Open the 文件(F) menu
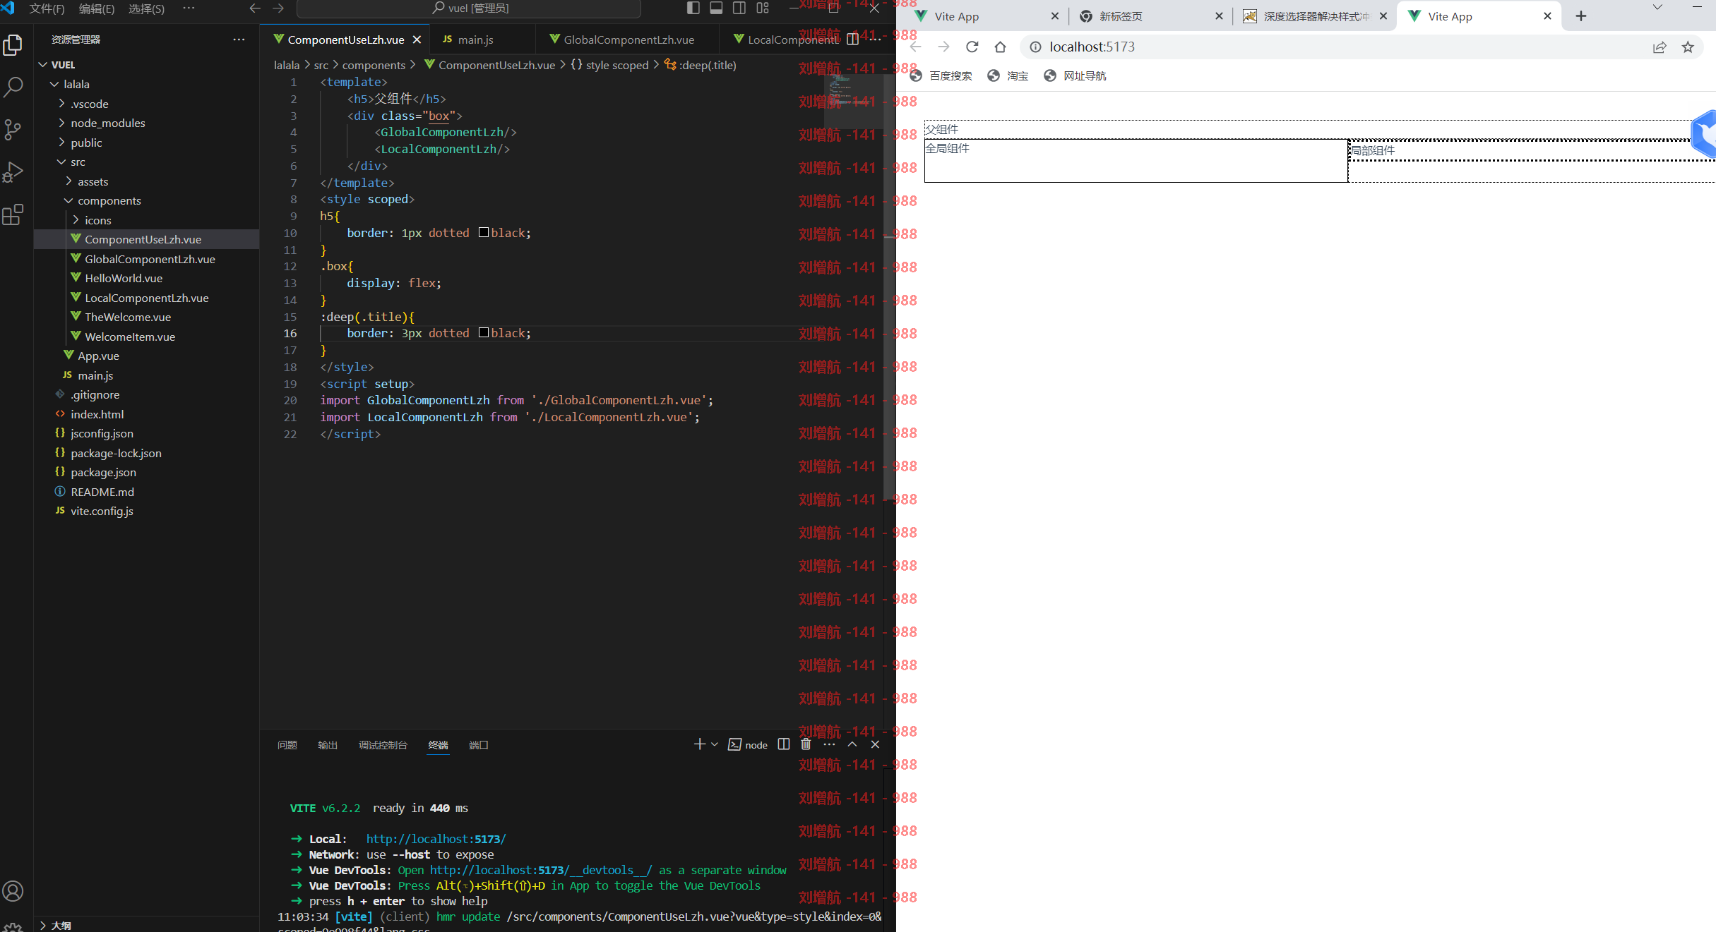This screenshot has width=1716, height=932. (x=47, y=8)
